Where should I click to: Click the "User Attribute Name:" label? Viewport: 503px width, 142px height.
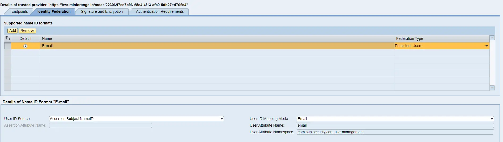tap(267, 125)
